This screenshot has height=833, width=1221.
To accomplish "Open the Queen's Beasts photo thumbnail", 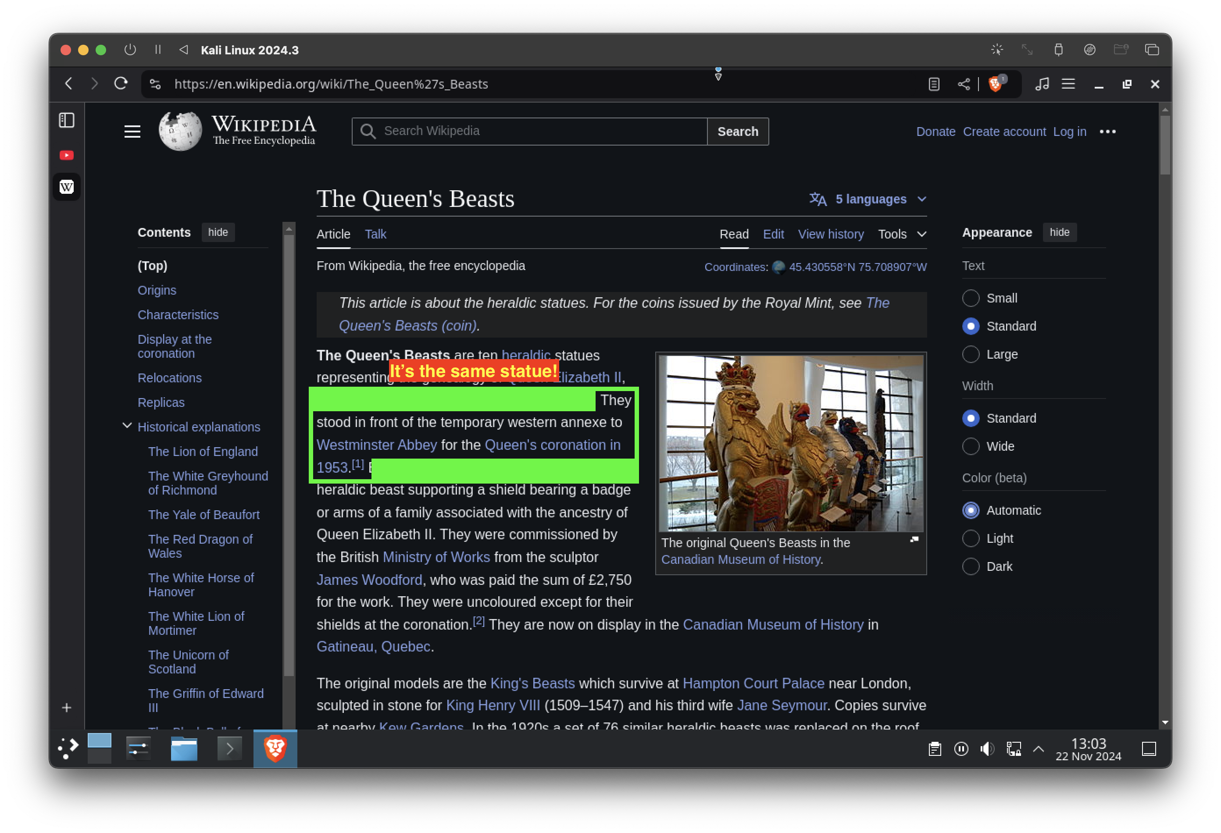I will click(791, 443).
